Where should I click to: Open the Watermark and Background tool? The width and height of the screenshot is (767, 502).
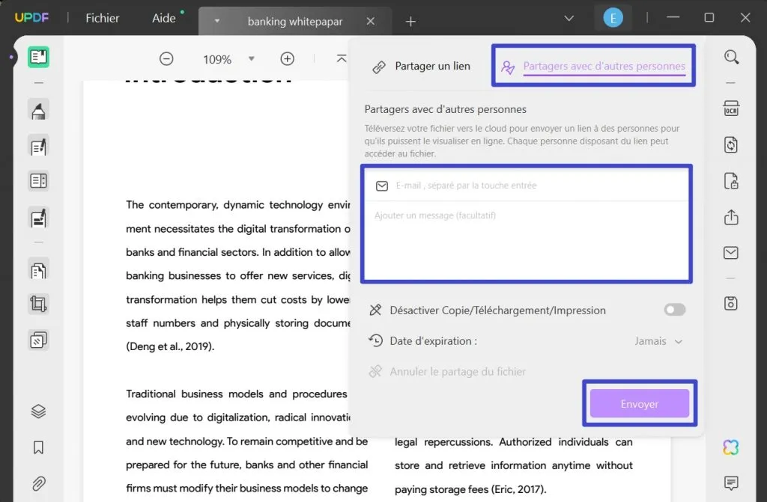click(x=38, y=340)
